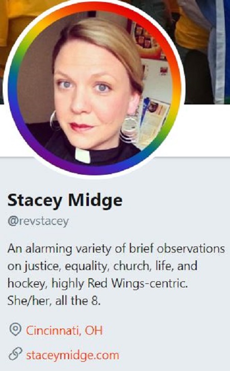Screen dimensions: 230x371
Task: Open the Cincinnati, OH location link
Action: [64, 330]
